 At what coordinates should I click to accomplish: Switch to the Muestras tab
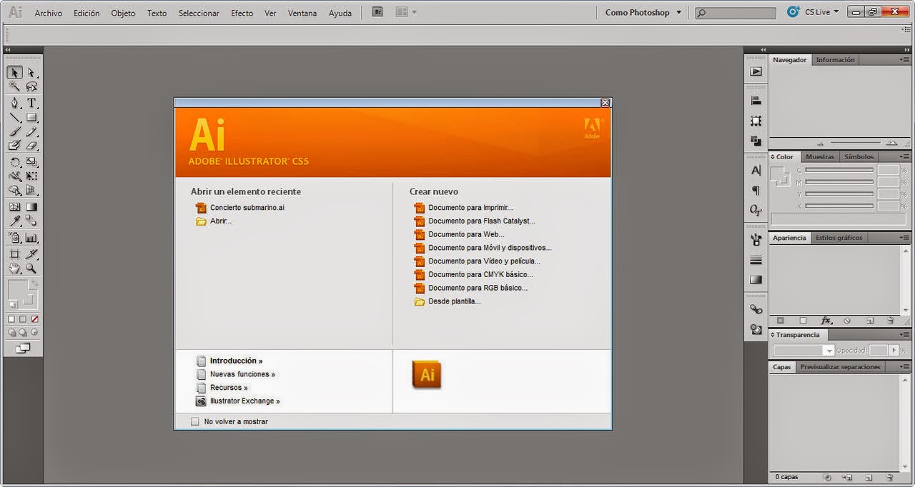[820, 156]
